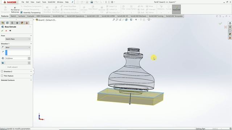Open the FeatureManager design tree tab
This screenshot has height=130, width=232.
click(3, 23)
